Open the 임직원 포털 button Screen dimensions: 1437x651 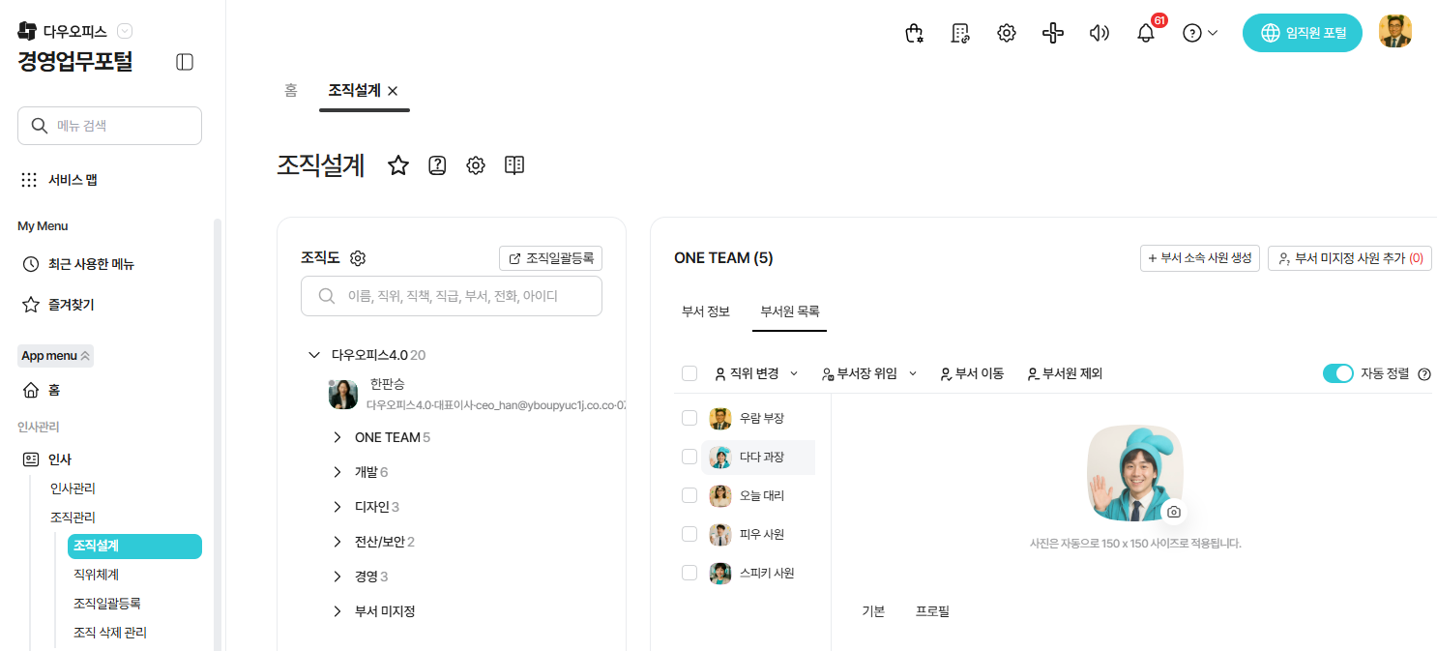(1303, 33)
